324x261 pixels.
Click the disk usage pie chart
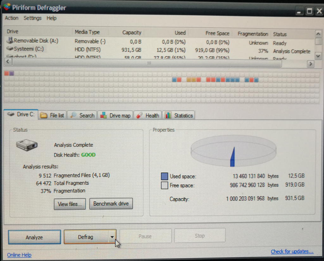point(233,151)
